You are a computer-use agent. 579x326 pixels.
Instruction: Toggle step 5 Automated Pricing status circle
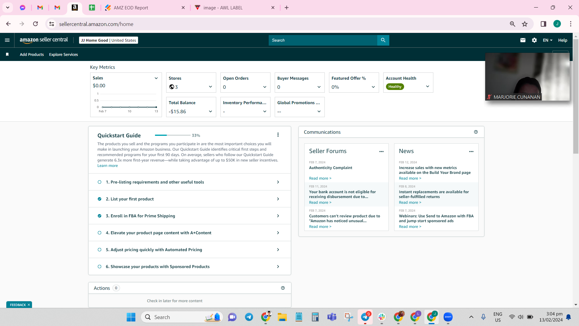pos(100,250)
